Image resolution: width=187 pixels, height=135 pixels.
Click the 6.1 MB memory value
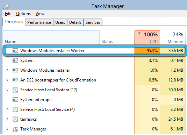tap(177, 129)
